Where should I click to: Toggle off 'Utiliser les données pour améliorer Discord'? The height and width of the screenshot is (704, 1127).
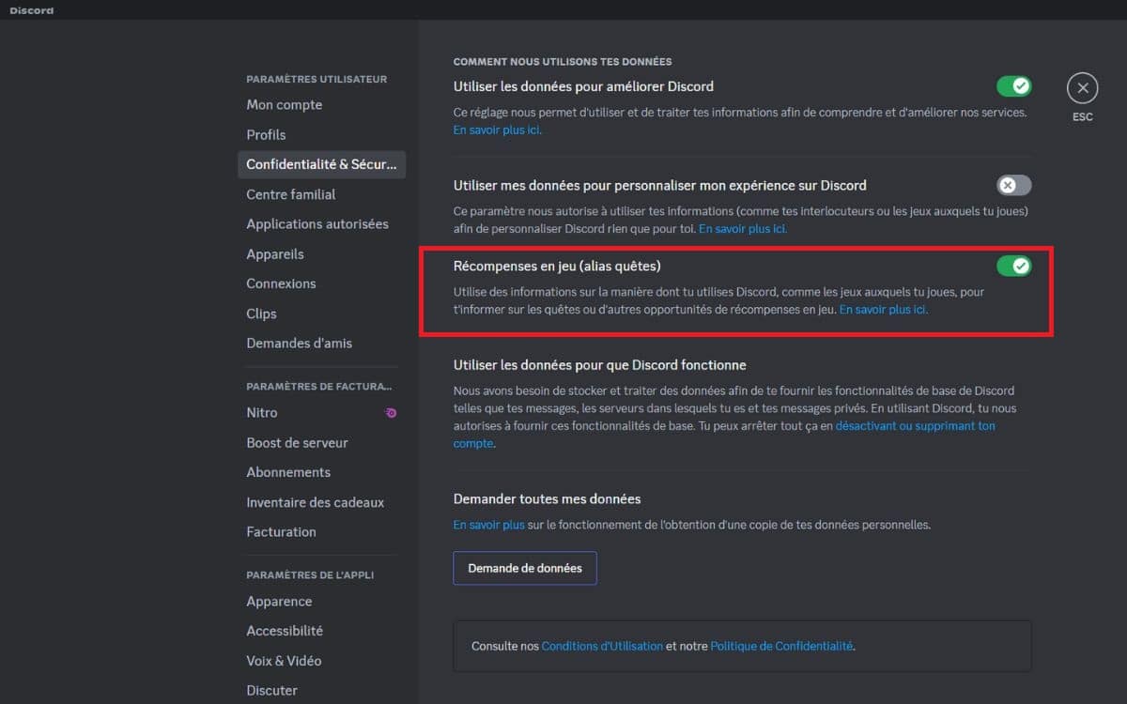(1013, 86)
